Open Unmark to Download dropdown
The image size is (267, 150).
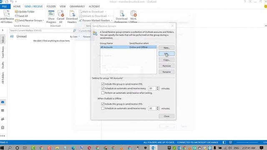pos(94,16)
